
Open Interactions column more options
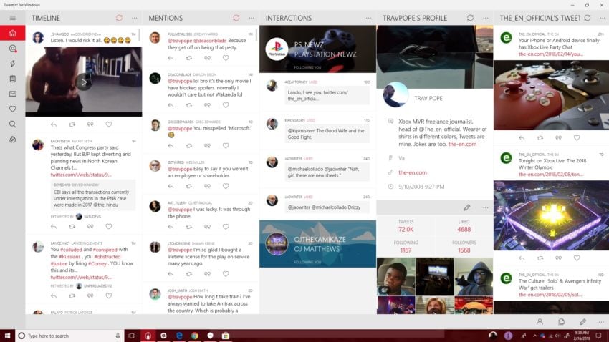point(368,18)
